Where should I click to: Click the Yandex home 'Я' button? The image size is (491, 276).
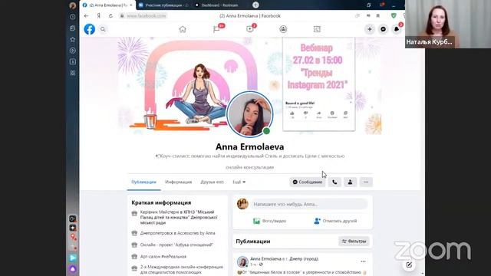click(x=99, y=15)
